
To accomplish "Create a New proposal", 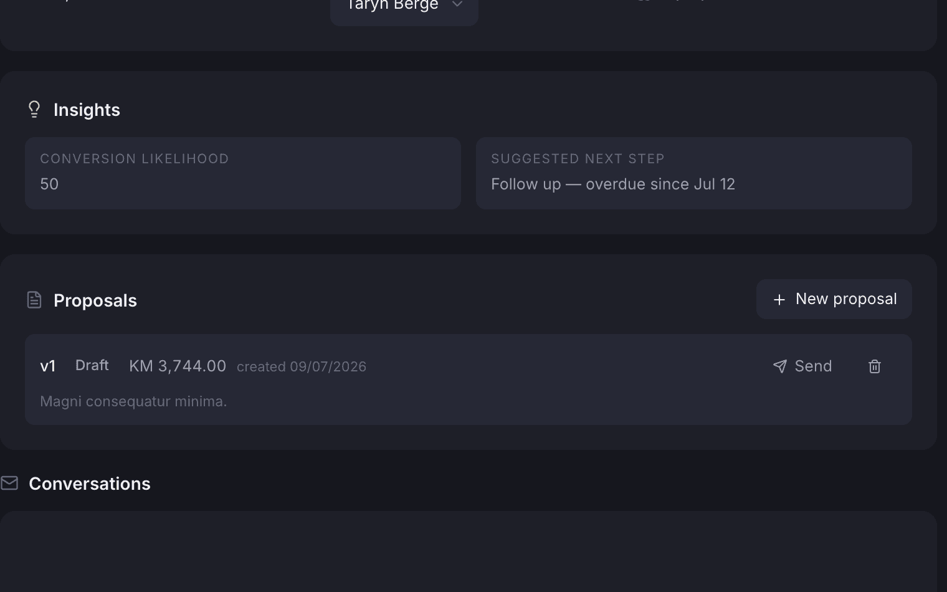I will point(834,299).
